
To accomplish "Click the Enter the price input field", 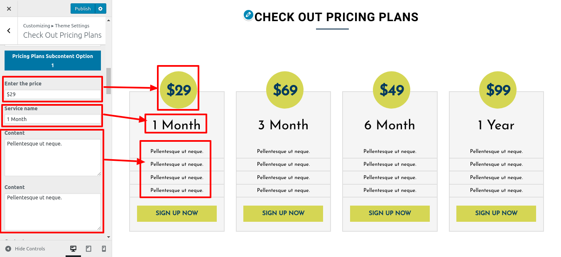I will (x=52, y=95).
